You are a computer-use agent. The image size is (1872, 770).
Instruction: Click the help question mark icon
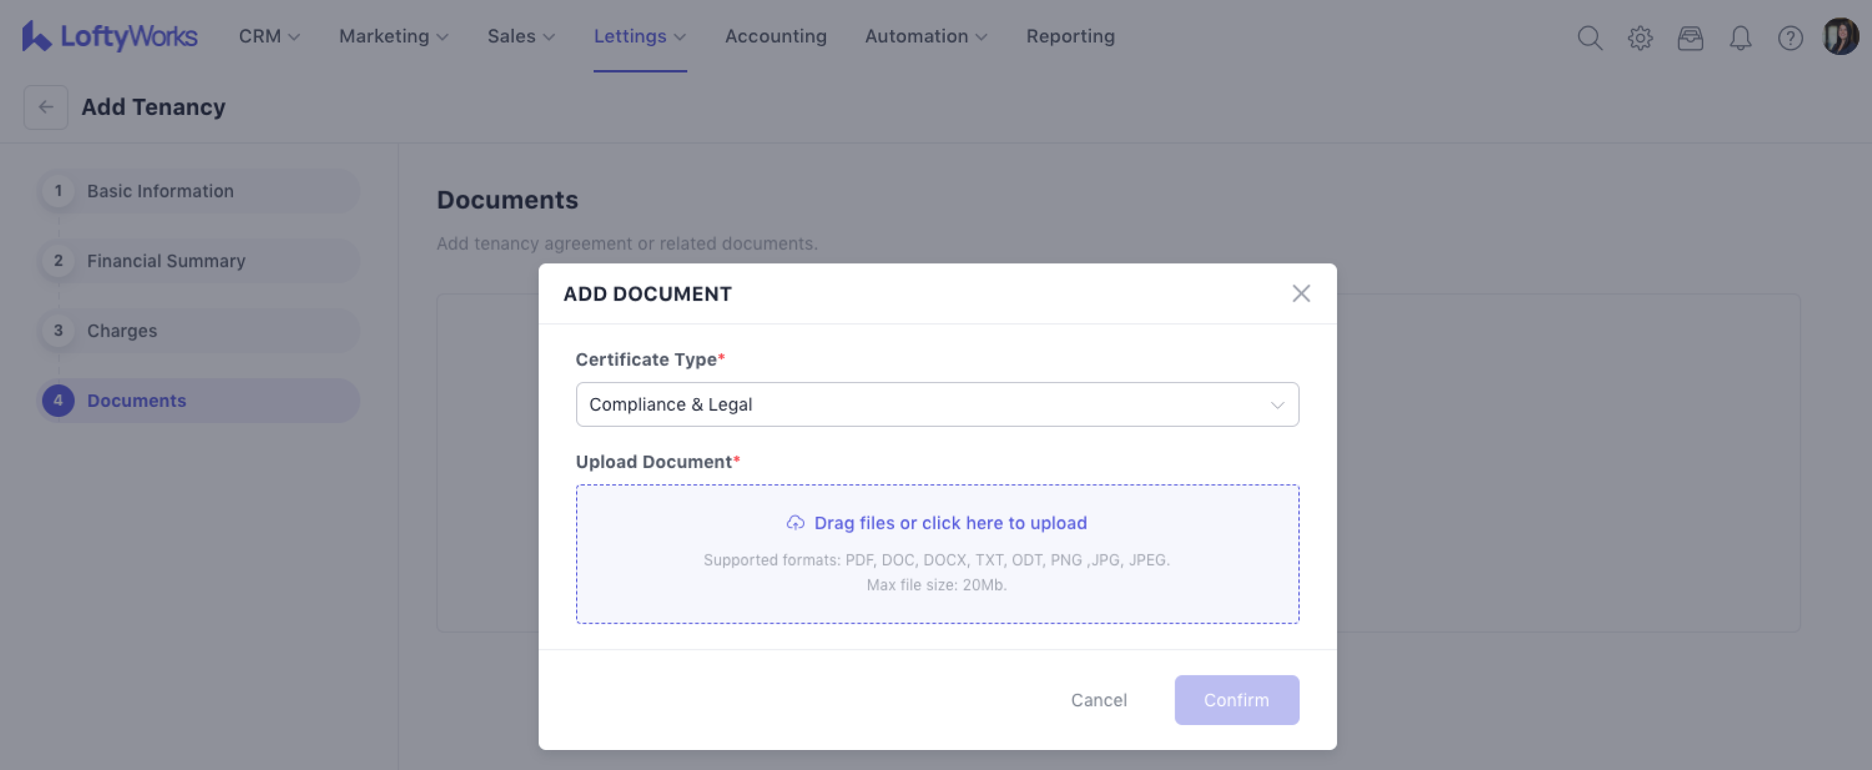[x=1790, y=37]
